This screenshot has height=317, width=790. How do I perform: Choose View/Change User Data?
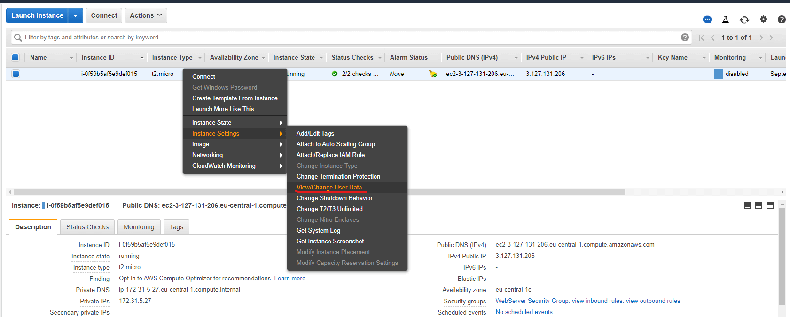tap(347, 187)
